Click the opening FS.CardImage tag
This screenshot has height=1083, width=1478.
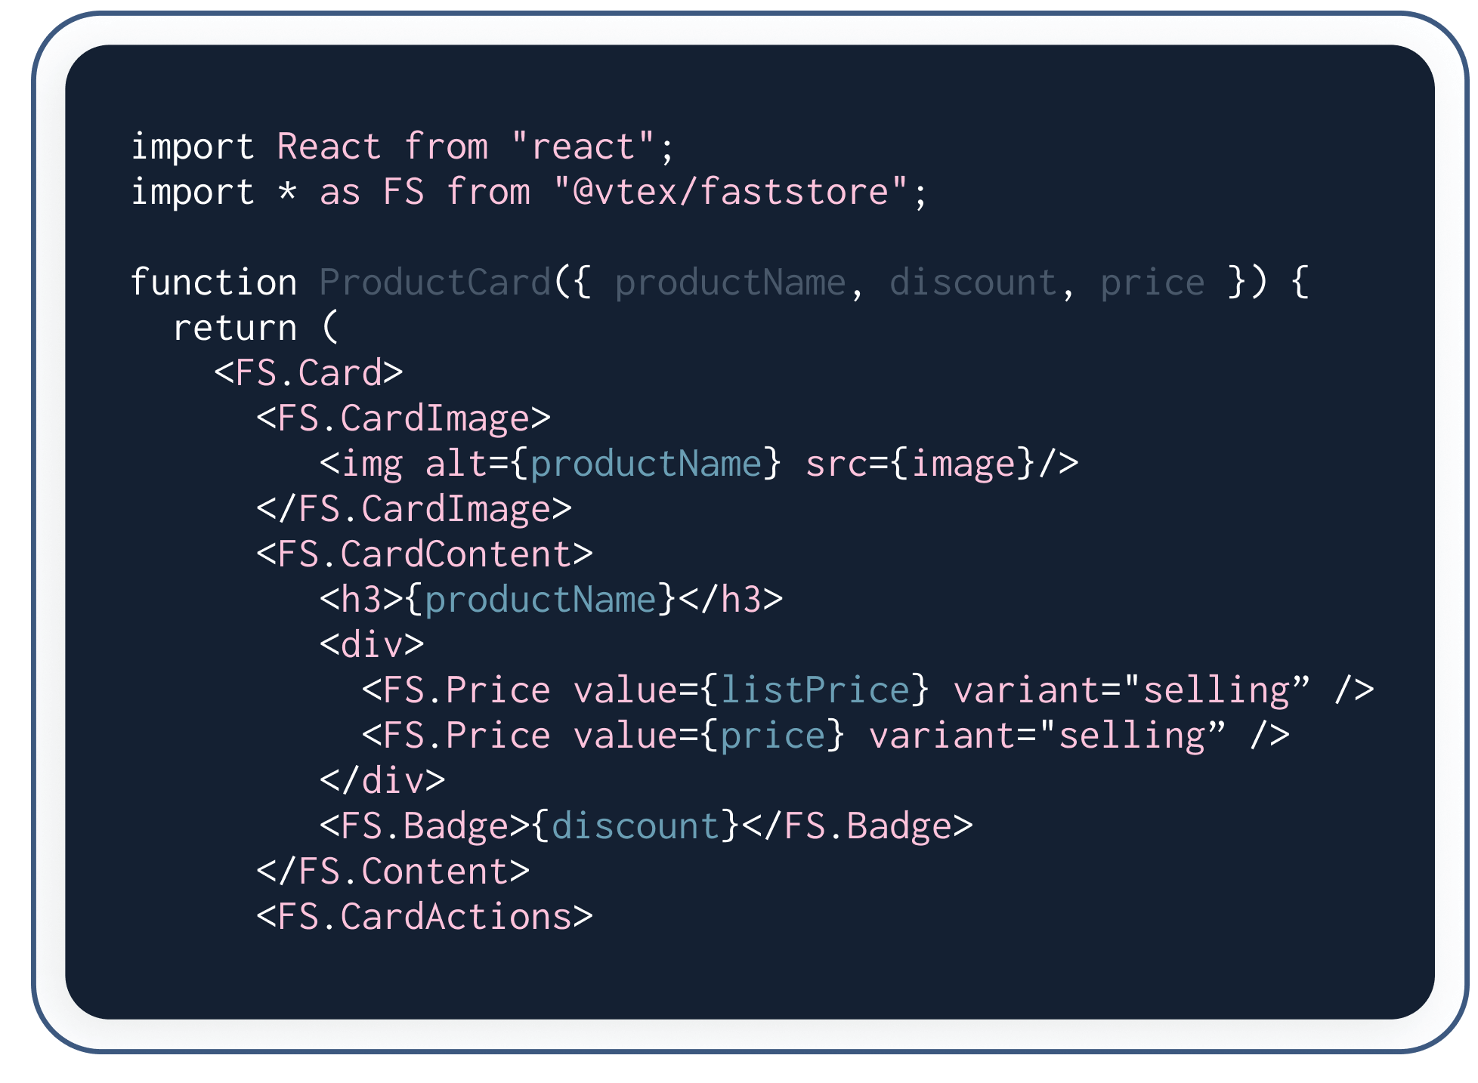point(404,418)
